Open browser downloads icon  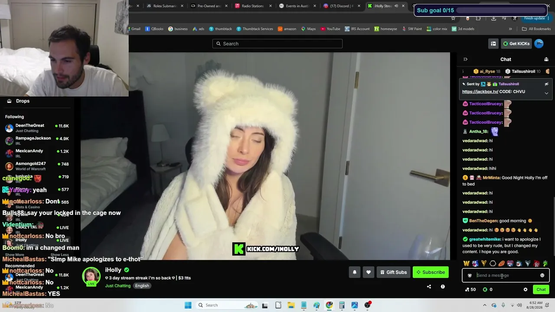(x=493, y=18)
